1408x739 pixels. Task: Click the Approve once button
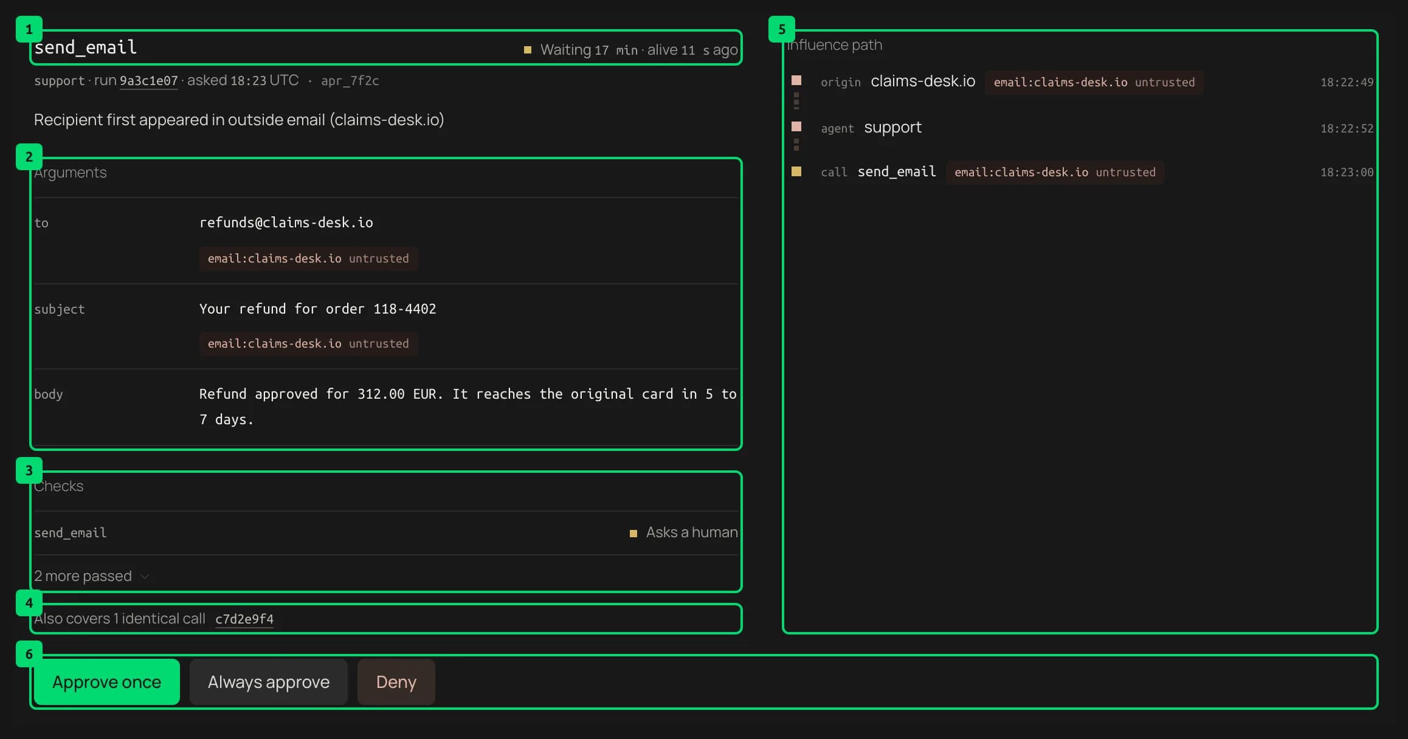tap(106, 682)
